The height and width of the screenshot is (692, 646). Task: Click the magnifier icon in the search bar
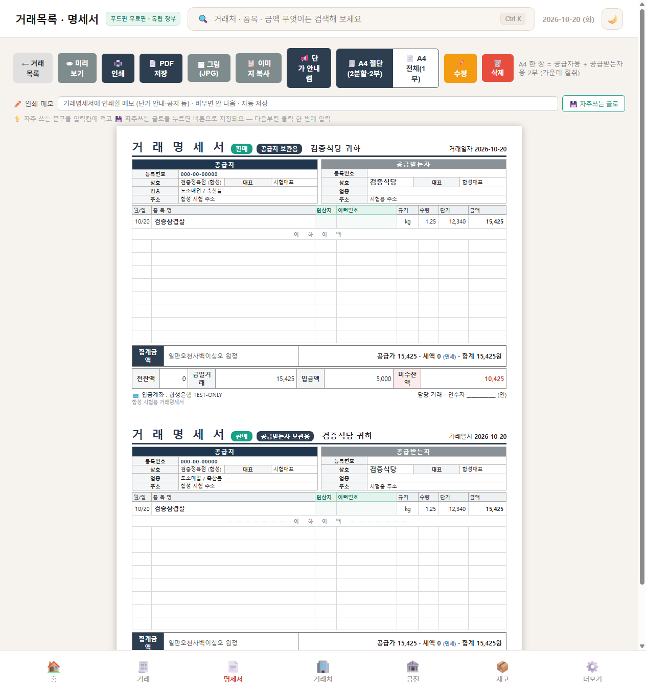(203, 19)
